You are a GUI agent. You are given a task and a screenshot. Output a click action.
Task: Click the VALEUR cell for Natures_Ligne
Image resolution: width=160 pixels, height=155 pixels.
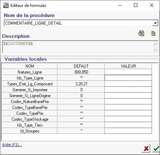point(128,72)
